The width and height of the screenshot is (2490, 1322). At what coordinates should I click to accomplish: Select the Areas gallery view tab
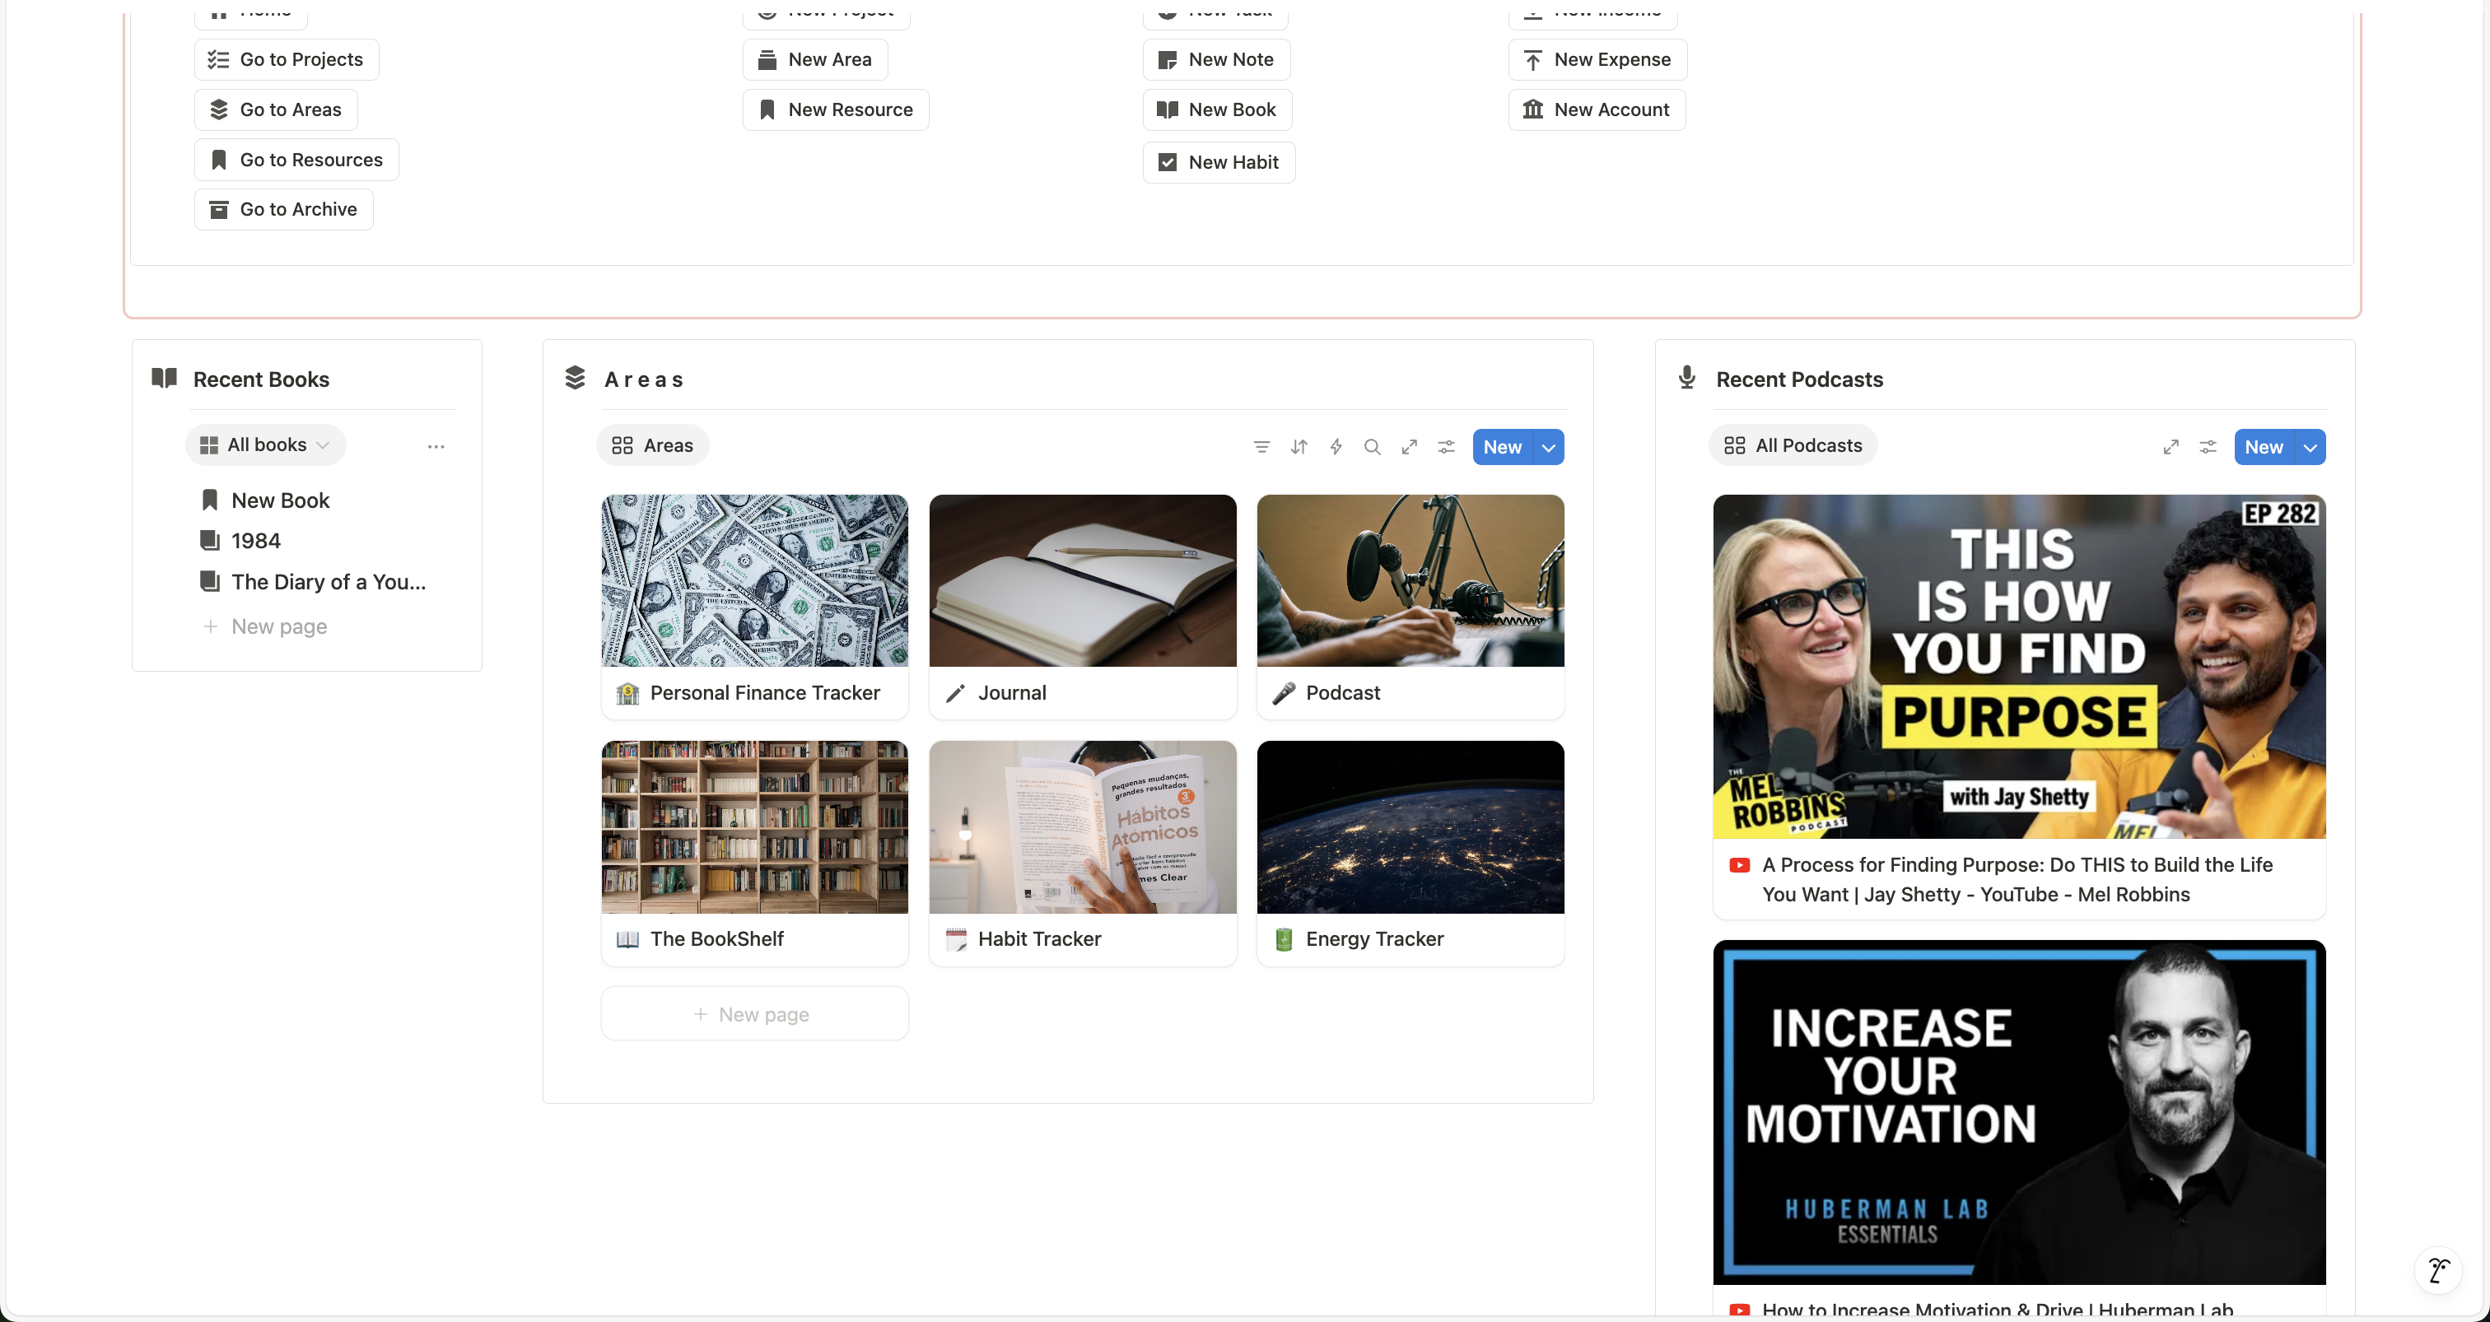(x=652, y=445)
